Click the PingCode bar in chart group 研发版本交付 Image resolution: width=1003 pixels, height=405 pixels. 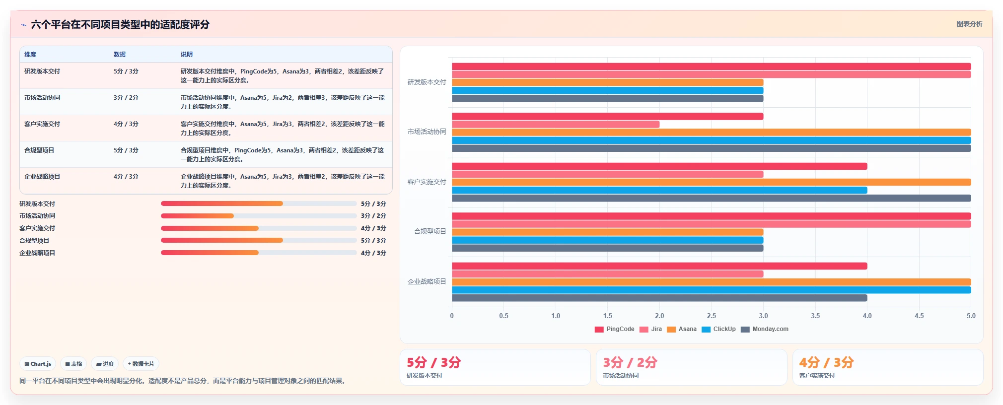point(711,67)
